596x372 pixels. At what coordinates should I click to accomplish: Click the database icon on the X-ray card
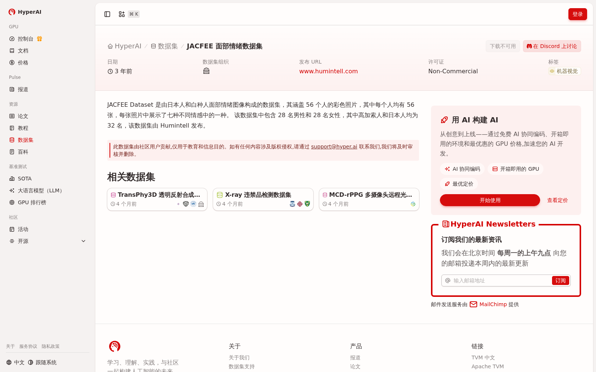click(220, 195)
